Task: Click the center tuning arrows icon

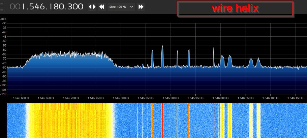Action: tap(92, 7)
